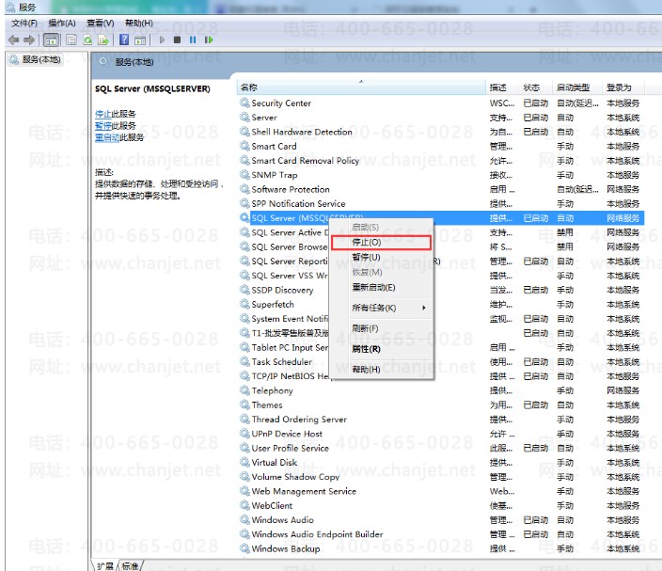This screenshot has height=571, width=662.
Task: Open the 操作(A) menu
Action: (62, 23)
